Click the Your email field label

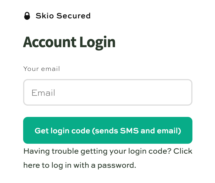41,69
